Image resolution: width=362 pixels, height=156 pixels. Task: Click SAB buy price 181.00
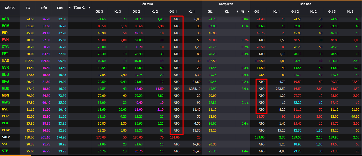click(175, 137)
